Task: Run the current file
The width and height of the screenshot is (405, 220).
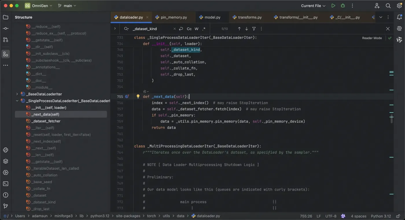Action: [333, 6]
